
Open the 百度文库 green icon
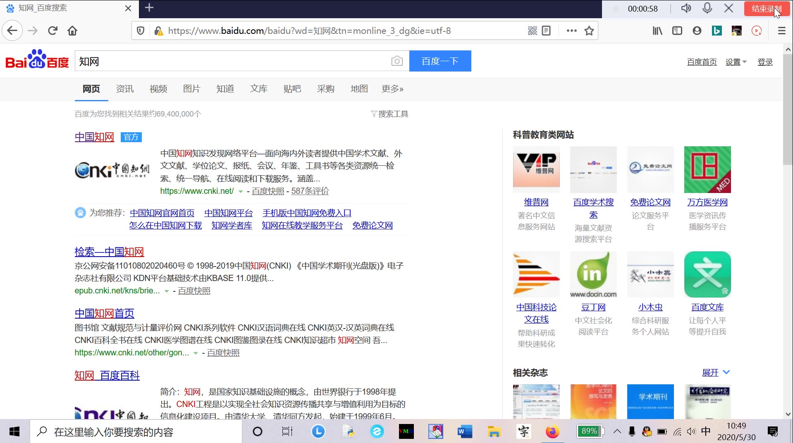pos(707,274)
